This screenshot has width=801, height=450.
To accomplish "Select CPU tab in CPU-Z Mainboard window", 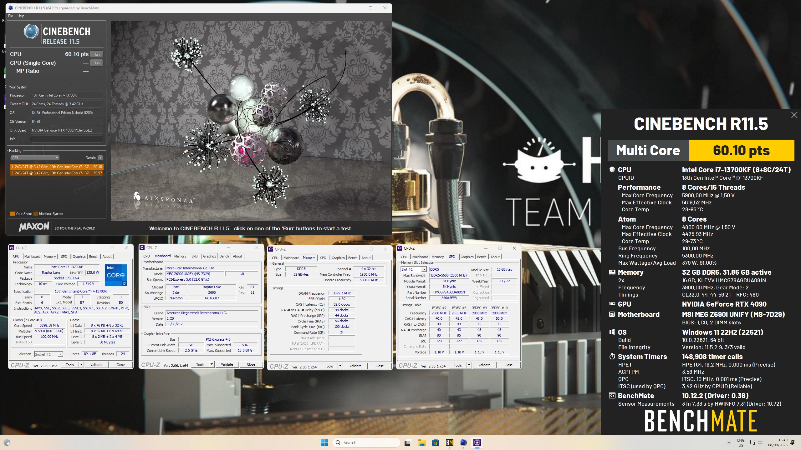I will tap(146, 256).
